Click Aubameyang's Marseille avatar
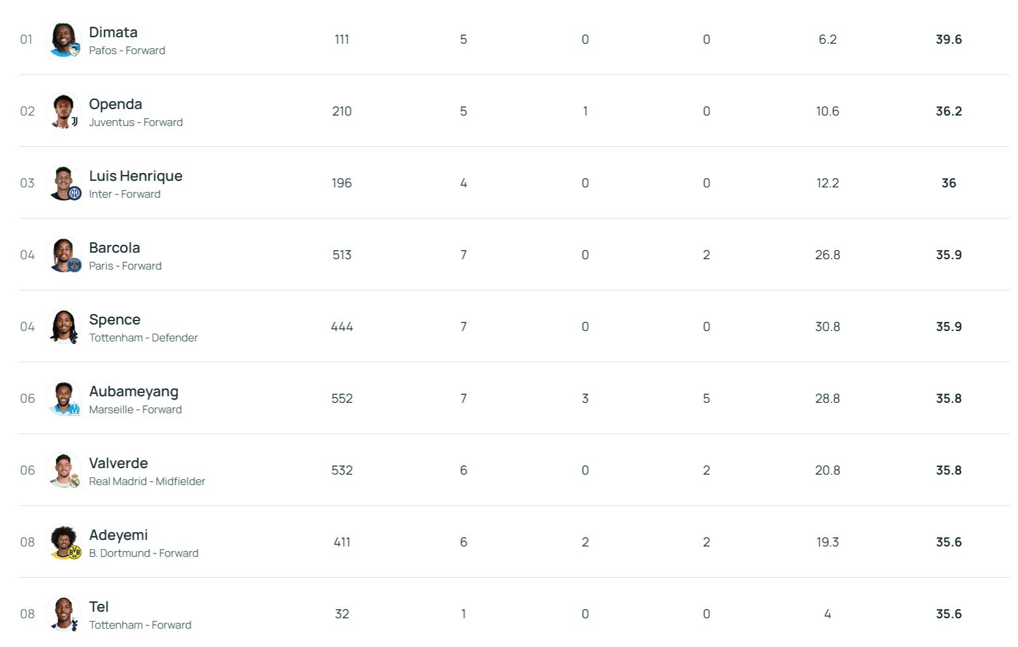This screenshot has height=647, width=1018. 64,398
